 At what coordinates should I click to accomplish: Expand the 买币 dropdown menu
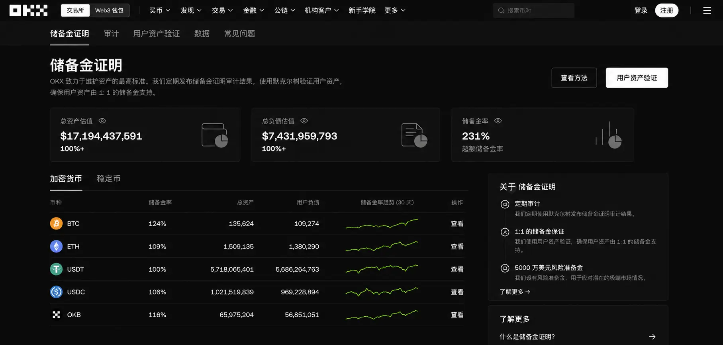[160, 10]
